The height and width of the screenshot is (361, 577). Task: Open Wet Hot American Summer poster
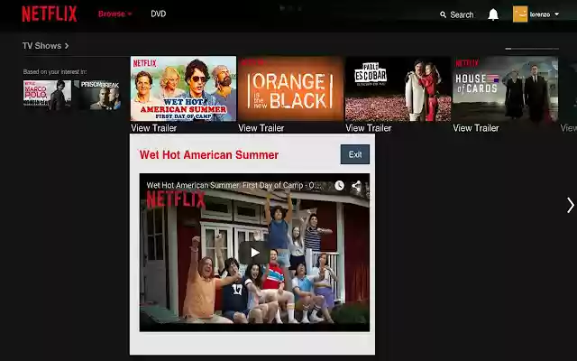183,88
